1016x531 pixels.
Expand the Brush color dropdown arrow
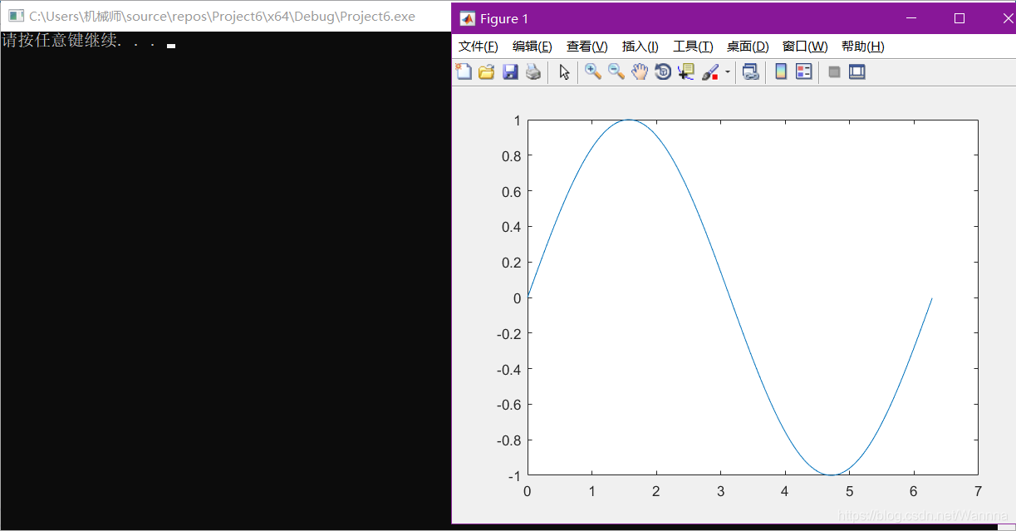728,71
